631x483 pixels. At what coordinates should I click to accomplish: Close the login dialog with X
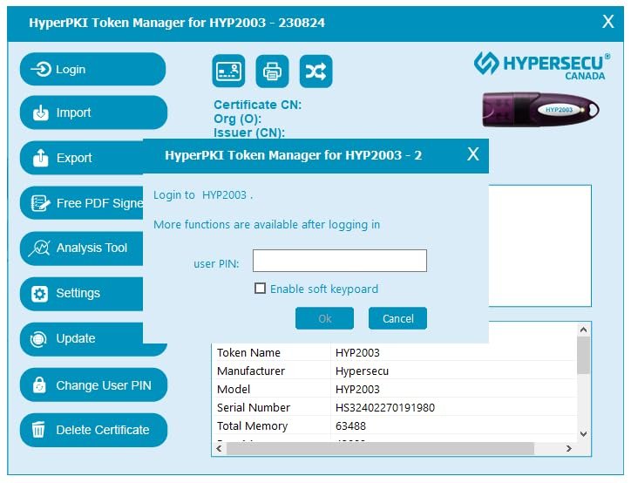pos(472,154)
